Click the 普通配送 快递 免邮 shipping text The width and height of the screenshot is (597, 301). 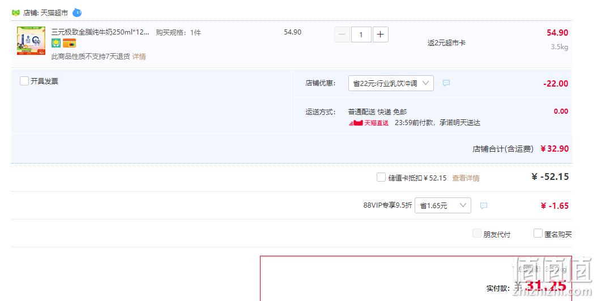pos(377,112)
